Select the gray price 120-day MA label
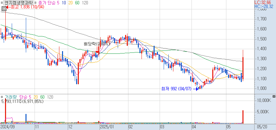This screenshot has width=276, height=130. click(x=85, y=3)
